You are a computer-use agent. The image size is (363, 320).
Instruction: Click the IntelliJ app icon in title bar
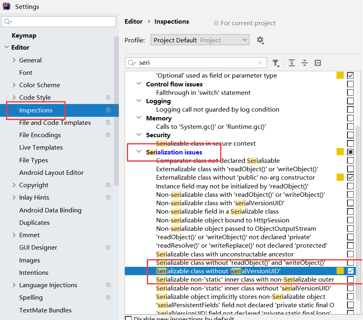[x=6, y=6]
